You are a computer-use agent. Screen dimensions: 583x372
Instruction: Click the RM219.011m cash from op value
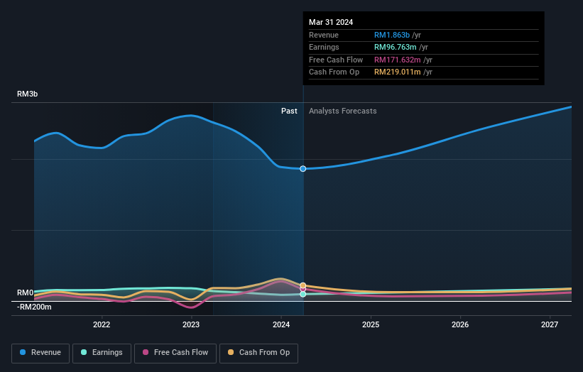tap(398, 72)
